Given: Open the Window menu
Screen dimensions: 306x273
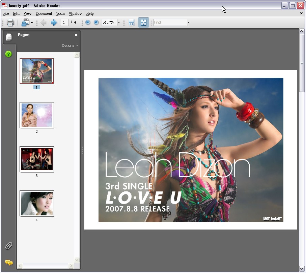Looking at the screenshot, I should [76, 13].
